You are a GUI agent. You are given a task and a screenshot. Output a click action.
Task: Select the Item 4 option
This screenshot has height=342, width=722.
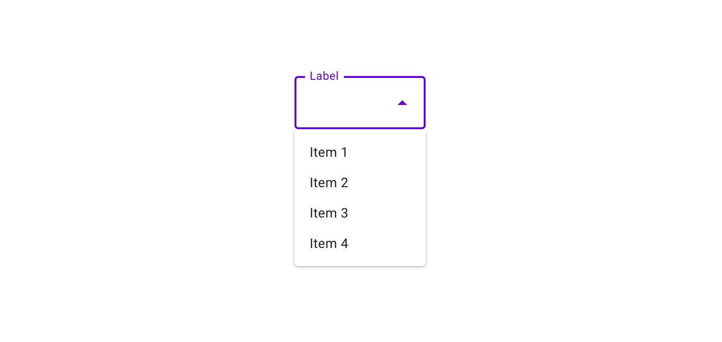point(329,244)
